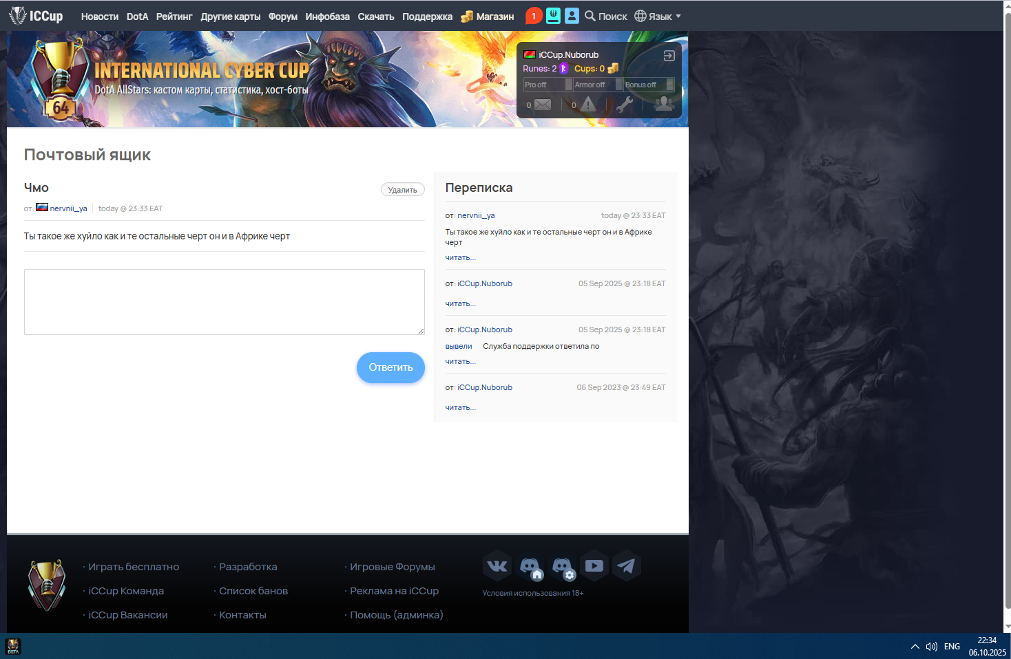The image size is (1011, 659).
Task: Open Другие карты menu
Action: coord(231,17)
